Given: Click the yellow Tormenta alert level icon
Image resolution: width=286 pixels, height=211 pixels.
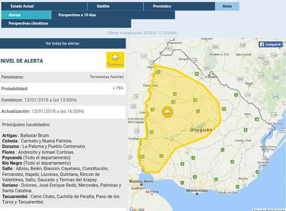Looking at the screenshot, I should click(x=115, y=60).
